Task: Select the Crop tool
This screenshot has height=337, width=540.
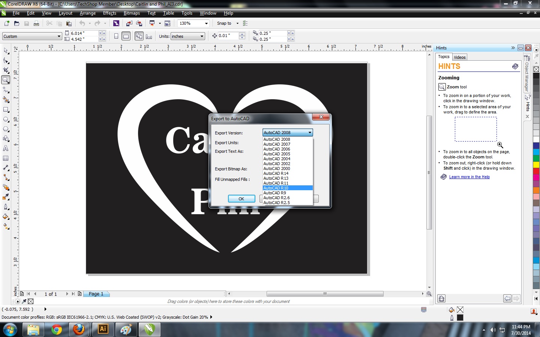Action: point(6,70)
